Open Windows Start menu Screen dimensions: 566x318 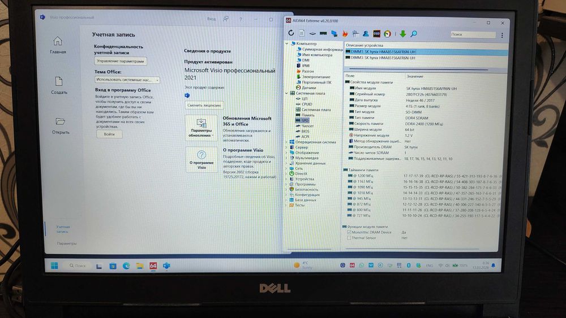(54, 265)
